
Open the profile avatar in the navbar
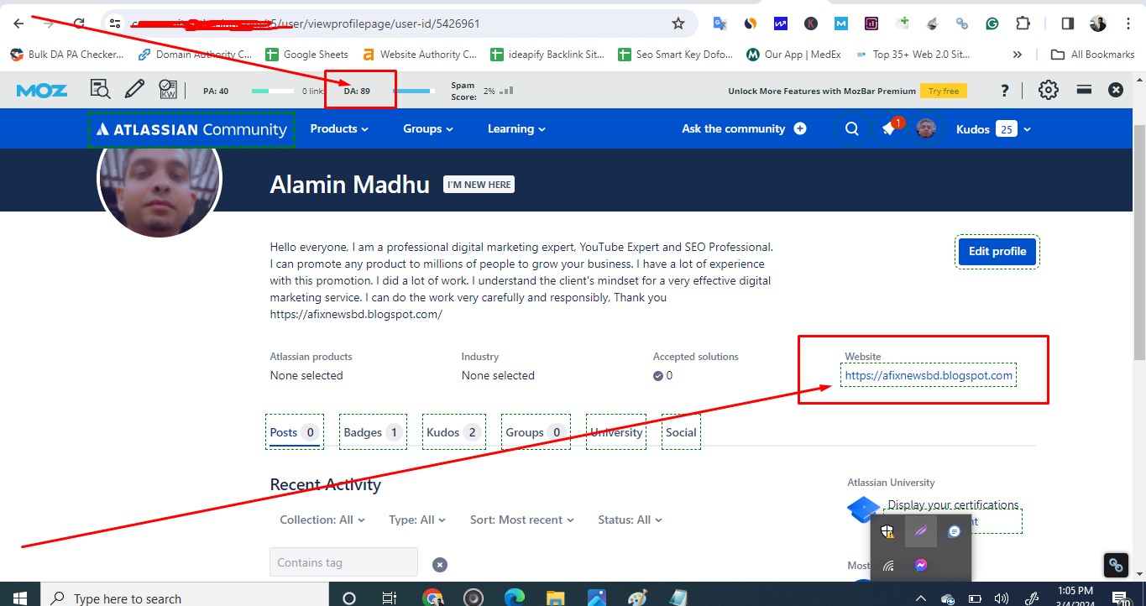click(x=926, y=128)
